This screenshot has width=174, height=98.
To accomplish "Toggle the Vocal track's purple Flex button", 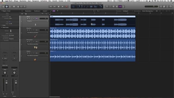I will pyautogui.click(x=37, y=19).
